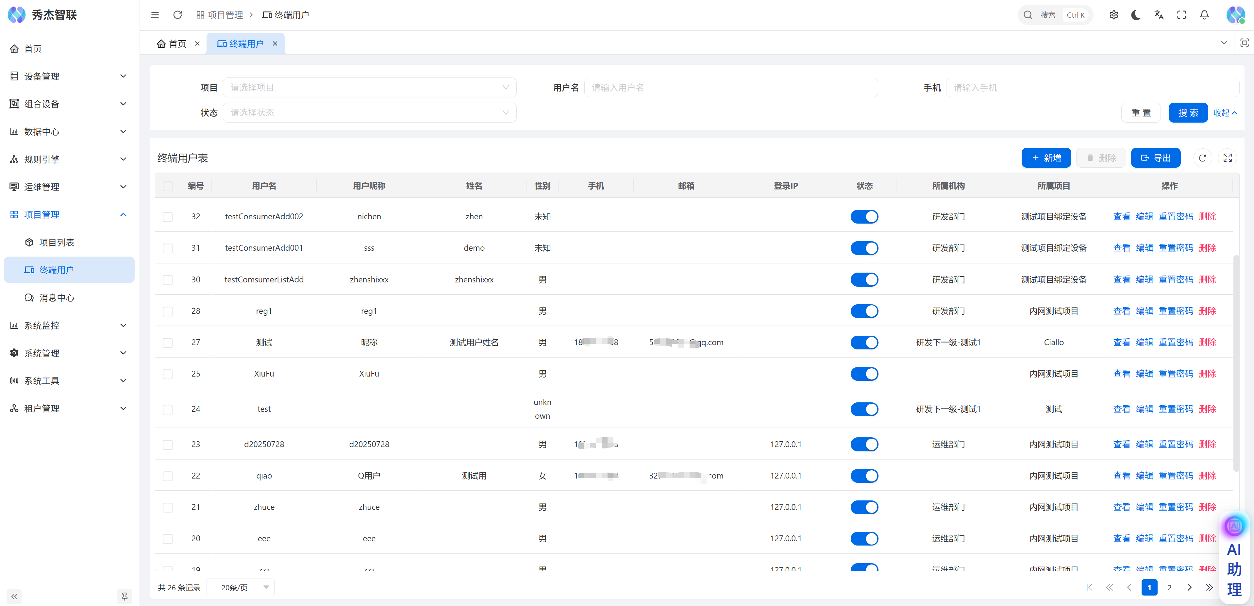
Task: Refresh table with circular arrow icon
Action: pos(1202,158)
